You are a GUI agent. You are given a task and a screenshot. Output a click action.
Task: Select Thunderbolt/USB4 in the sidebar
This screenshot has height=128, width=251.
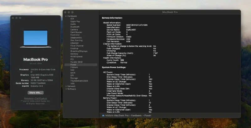click(x=79, y=81)
